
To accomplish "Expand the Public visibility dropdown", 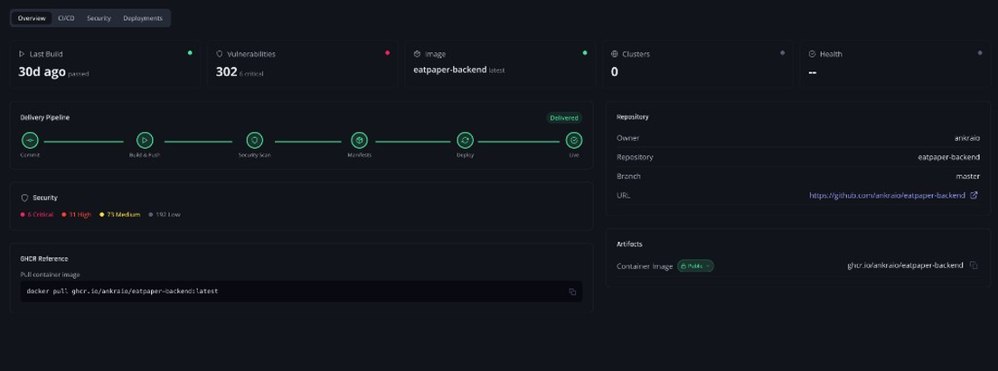I will [x=695, y=265].
